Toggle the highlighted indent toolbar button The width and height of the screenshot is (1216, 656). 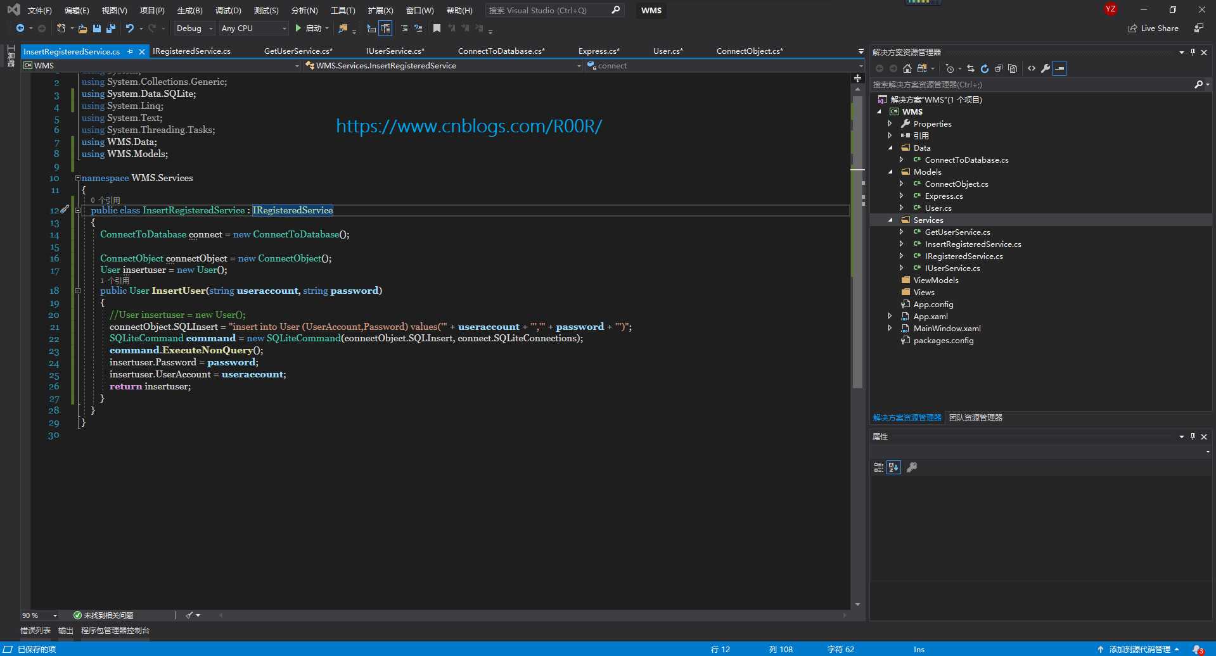385,28
